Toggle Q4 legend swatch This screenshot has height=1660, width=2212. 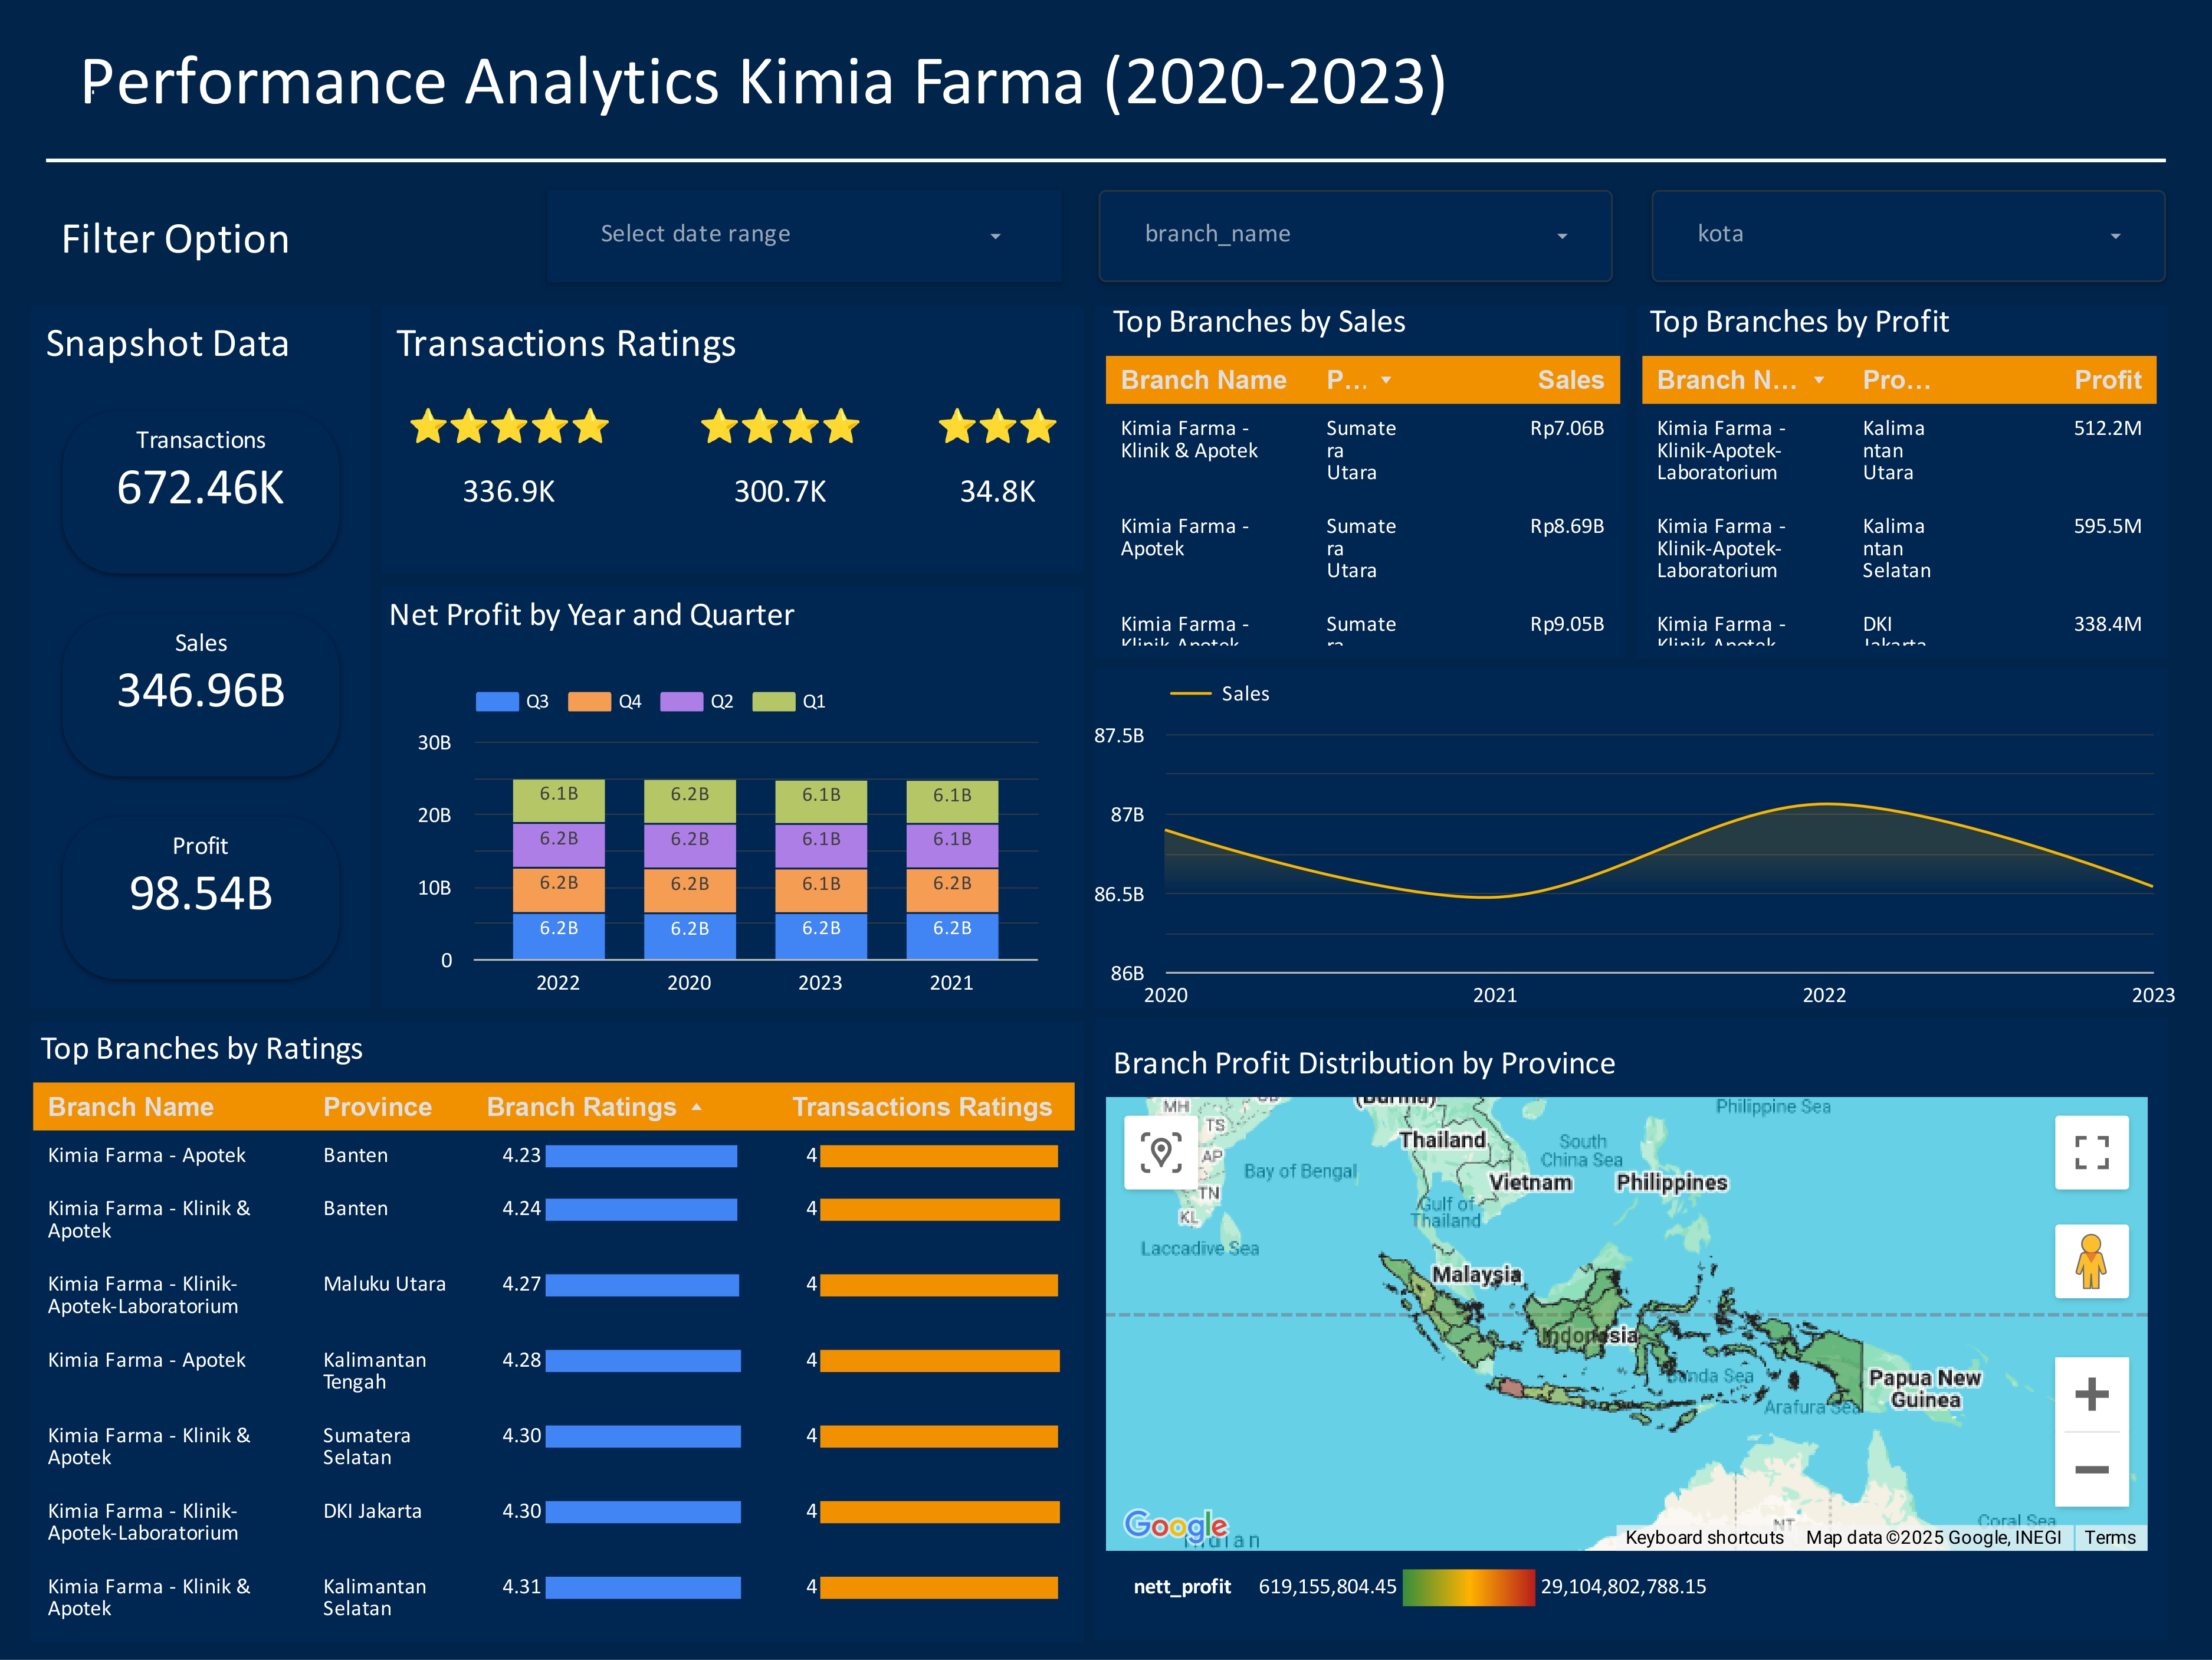[x=589, y=702]
